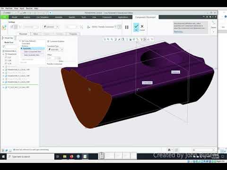Viewport: 227px width, 170px height.
Task: Click the Select assembly item collector
Action: click(x=33, y=55)
